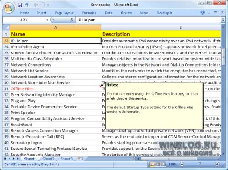
Task: Switch to the Home ribbon tab
Action: coord(25,13)
